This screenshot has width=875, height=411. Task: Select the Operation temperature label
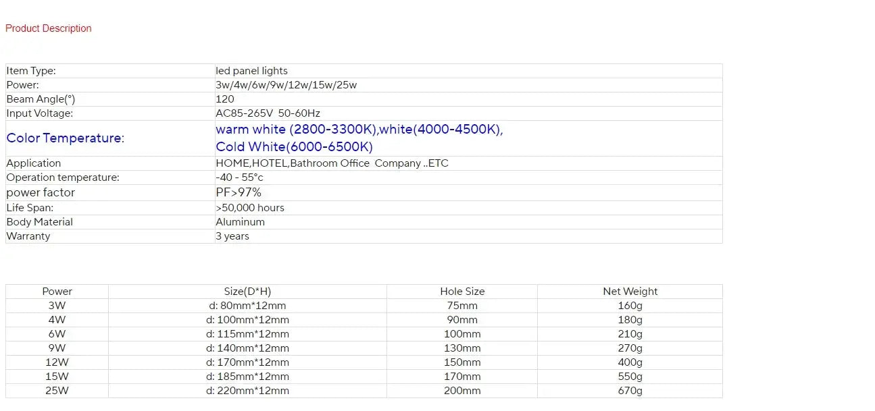[63, 177]
